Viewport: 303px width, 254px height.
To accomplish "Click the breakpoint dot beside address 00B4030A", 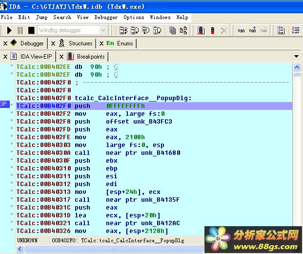I will click(x=12, y=151).
